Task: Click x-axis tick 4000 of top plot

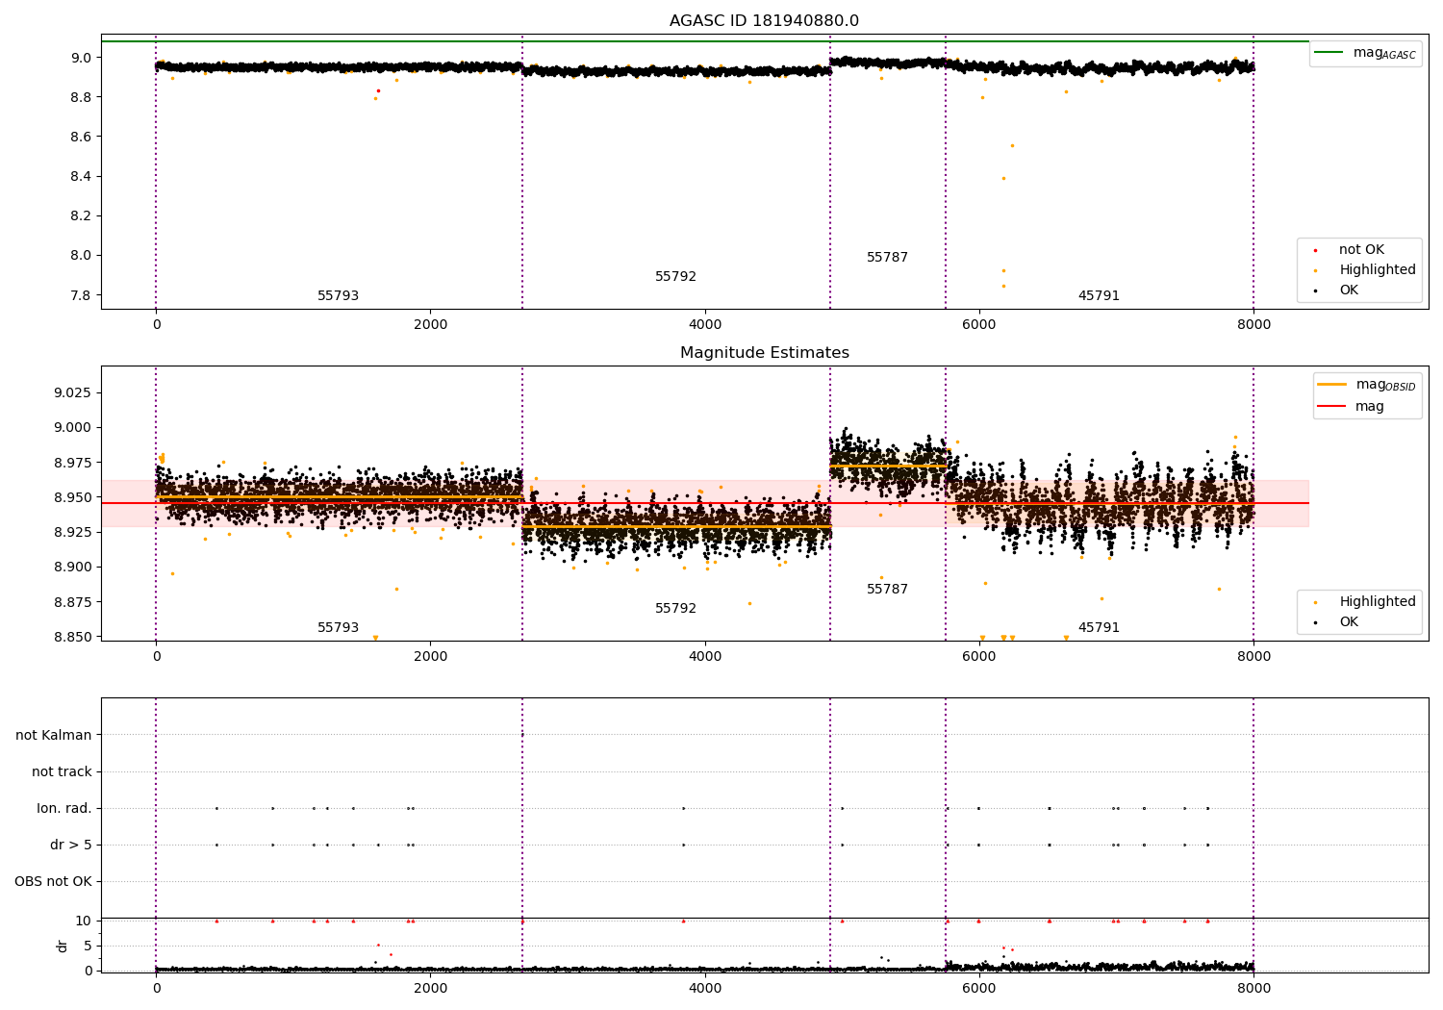Action: (705, 325)
